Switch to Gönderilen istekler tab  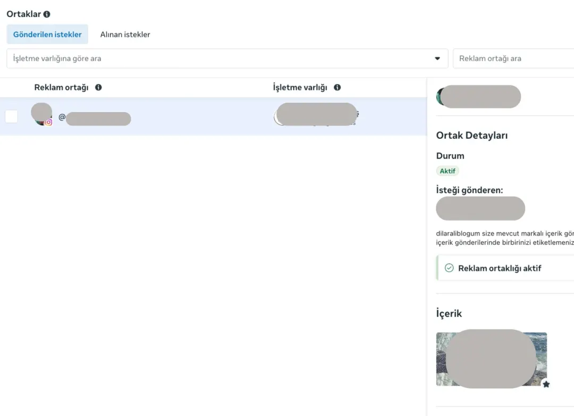pos(47,35)
